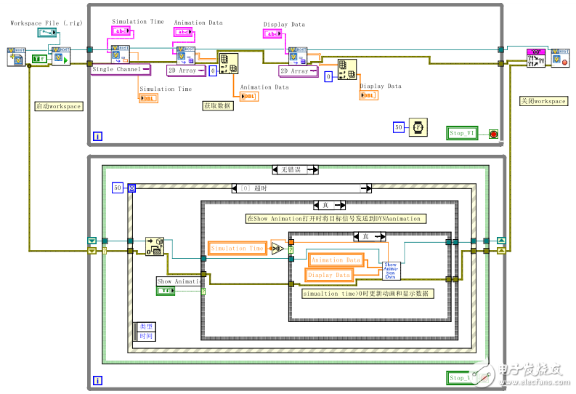This screenshot has width=576, height=394.
Task: Click the Start Workspace VI with green arrow
Action: pyautogui.click(x=60, y=55)
